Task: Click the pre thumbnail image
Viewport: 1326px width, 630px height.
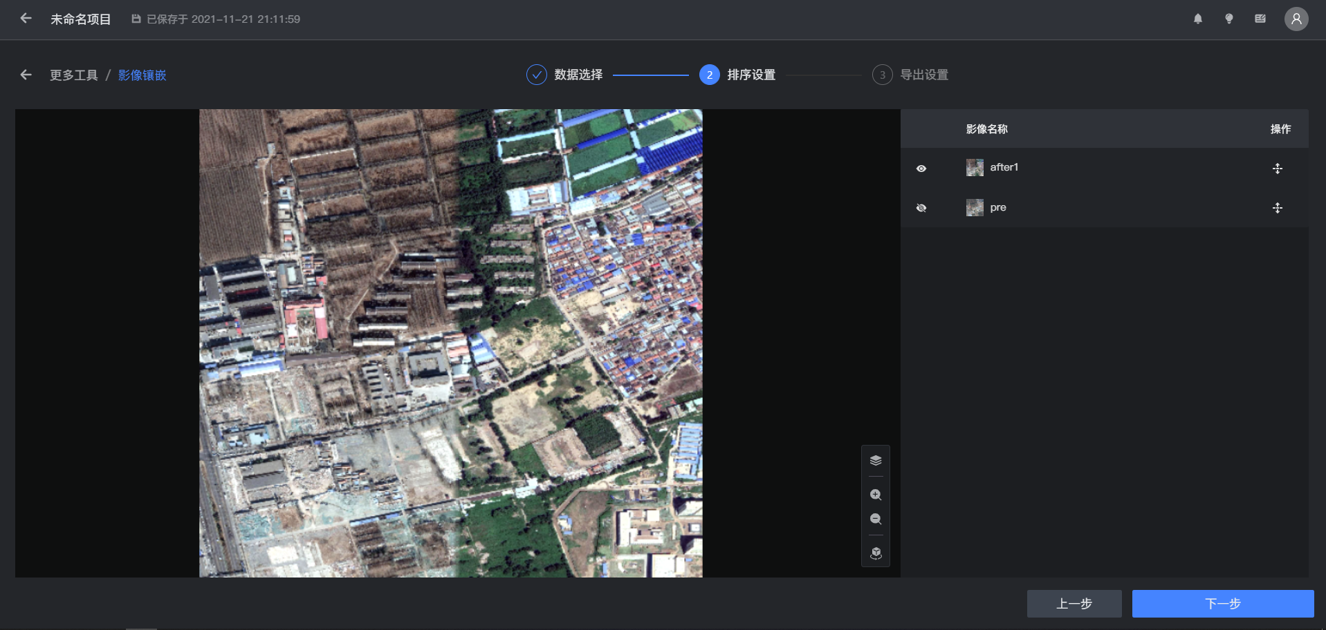Action: [975, 207]
